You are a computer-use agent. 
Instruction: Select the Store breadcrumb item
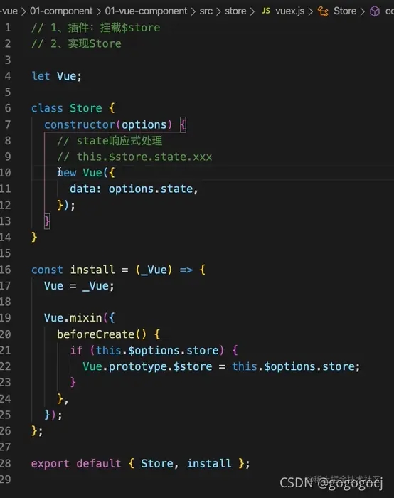345,11
